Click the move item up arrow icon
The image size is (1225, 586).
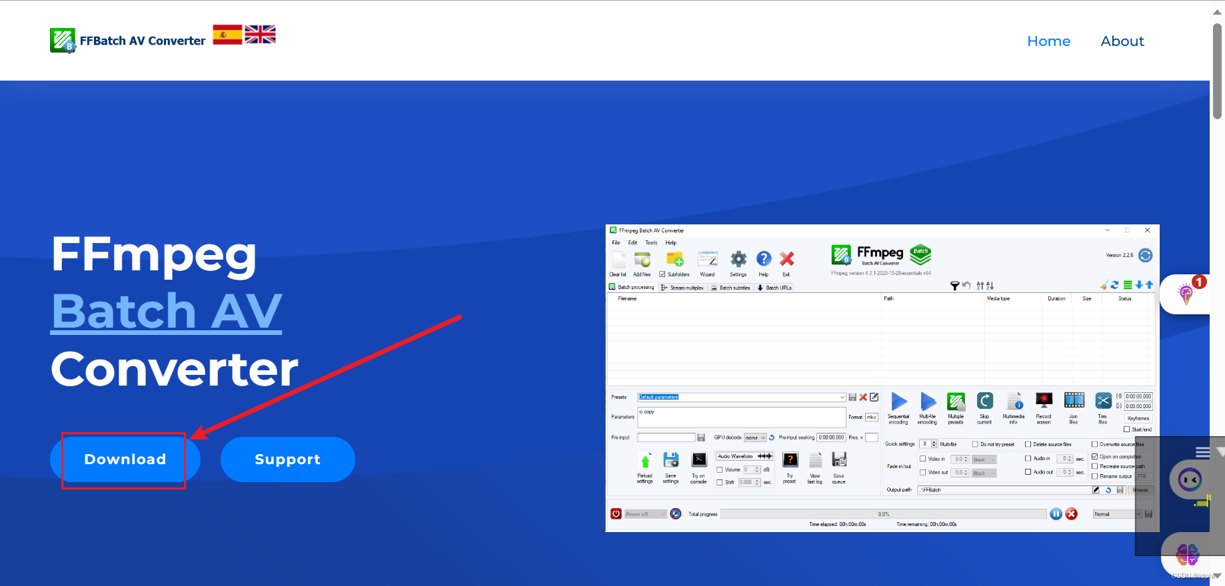click(1149, 285)
